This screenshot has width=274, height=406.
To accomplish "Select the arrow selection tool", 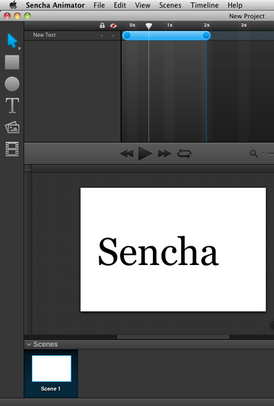I will pos(12,41).
